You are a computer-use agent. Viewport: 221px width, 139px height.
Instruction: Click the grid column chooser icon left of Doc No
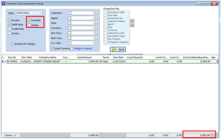click(x=3, y=57)
